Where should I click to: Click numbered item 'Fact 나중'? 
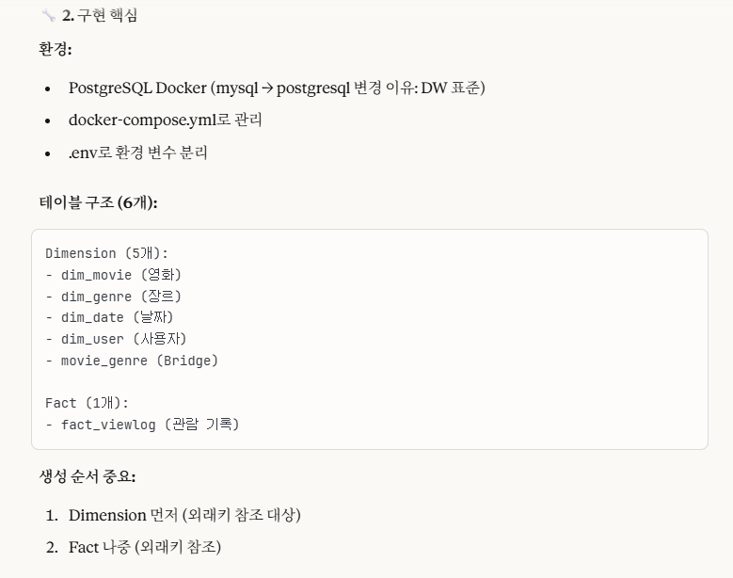click(x=145, y=547)
